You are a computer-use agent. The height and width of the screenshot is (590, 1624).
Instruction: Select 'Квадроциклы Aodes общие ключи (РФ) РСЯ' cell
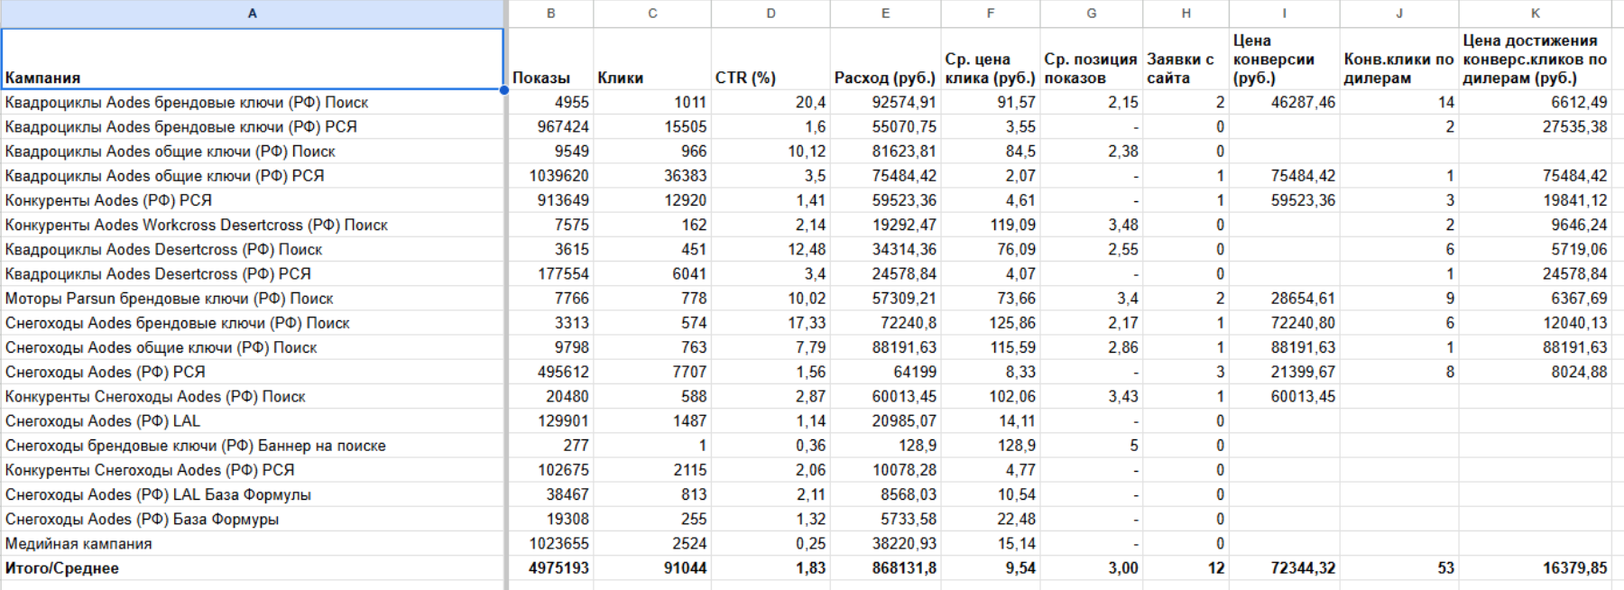pos(253,175)
